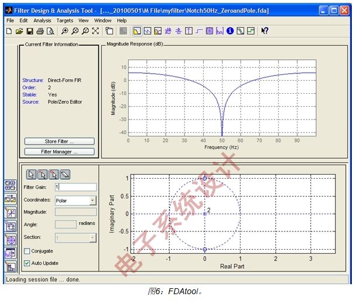
Task: Open the Create Multirate Filter sidebar panel
Action: (10, 186)
